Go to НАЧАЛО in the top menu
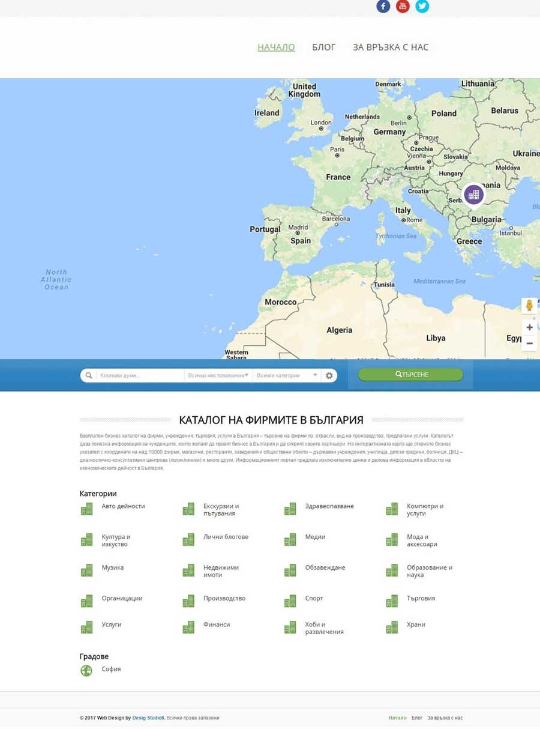This screenshot has width=540, height=729. pyautogui.click(x=276, y=47)
